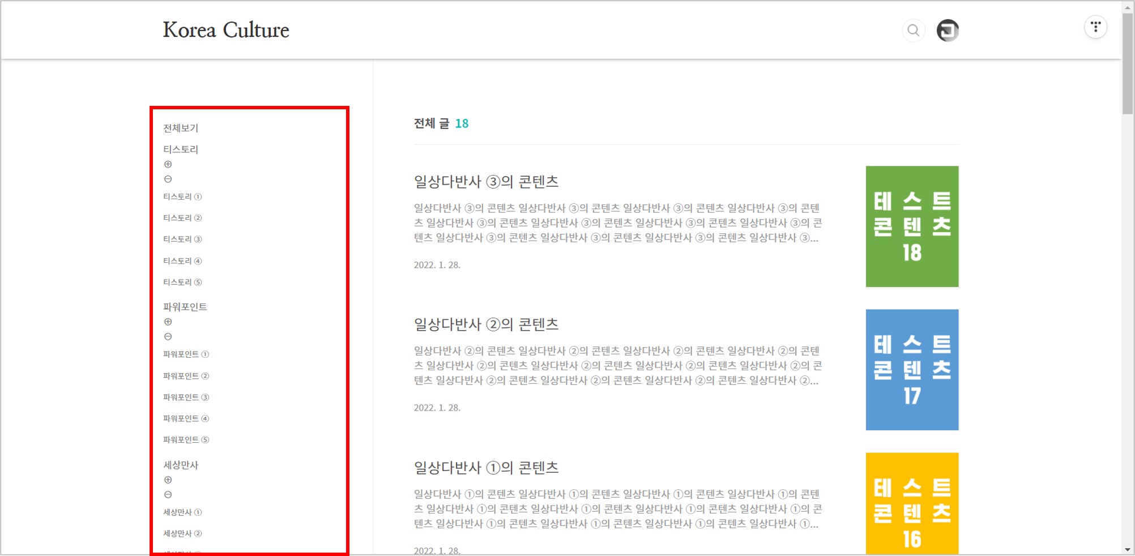Viewport: 1135px width, 556px height.
Task: Select subcategory 파워포인트 ⑤
Action: click(186, 440)
